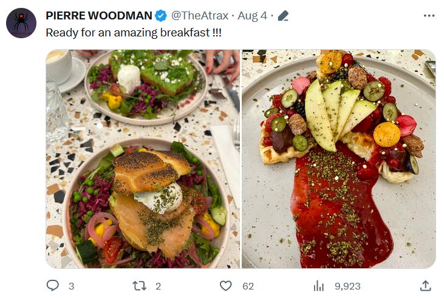This screenshot has height=298, width=444.
Task: Click the view analytics bar chart icon
Action: 318,285
